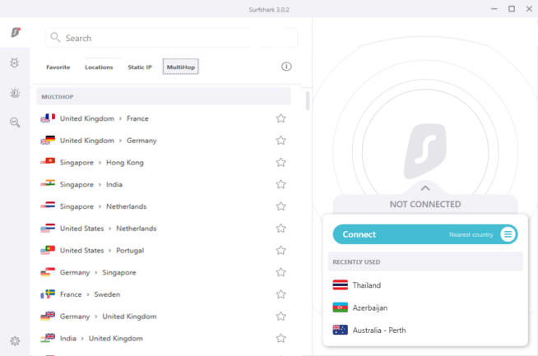Viewport: 538px width, 356px height.
Task: Open the search magnifier sidebar icon
Action: 15,123
